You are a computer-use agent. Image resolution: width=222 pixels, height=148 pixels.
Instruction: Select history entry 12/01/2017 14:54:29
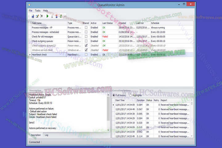pos(151,118)
